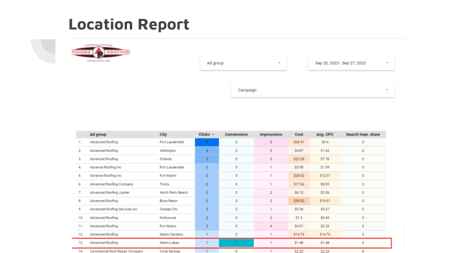Click Orlando city cell
The width and height of the screenshot is (450, 253).
pyautogui.click(x=166, y=159)
